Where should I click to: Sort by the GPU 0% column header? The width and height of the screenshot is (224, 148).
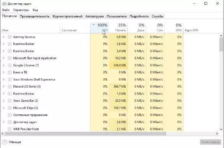click(x=174, y=28)
